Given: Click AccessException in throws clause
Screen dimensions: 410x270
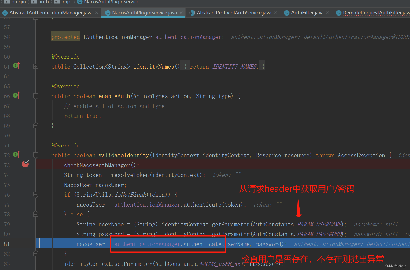Looking at the screenshot, I should (x=361, y=155).
